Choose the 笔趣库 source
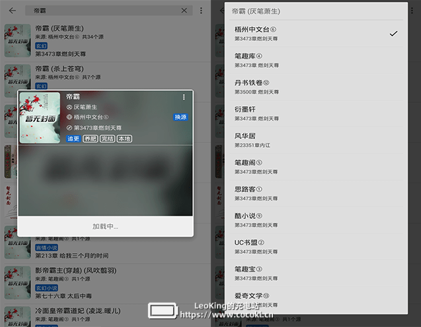 pos(316,61)
